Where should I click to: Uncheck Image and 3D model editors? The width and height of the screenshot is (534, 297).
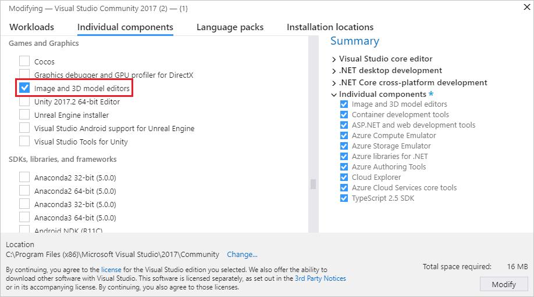24,88
